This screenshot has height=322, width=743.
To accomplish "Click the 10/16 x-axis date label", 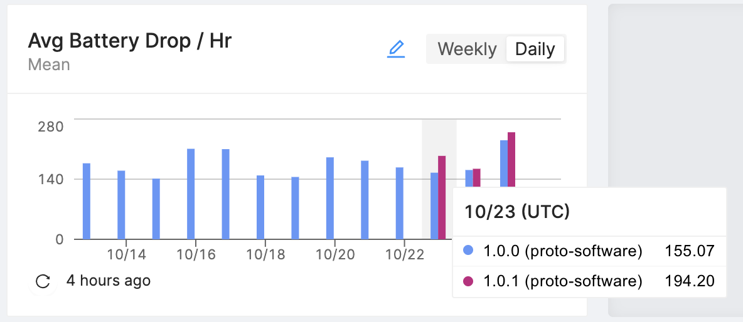I will [196, 254].
